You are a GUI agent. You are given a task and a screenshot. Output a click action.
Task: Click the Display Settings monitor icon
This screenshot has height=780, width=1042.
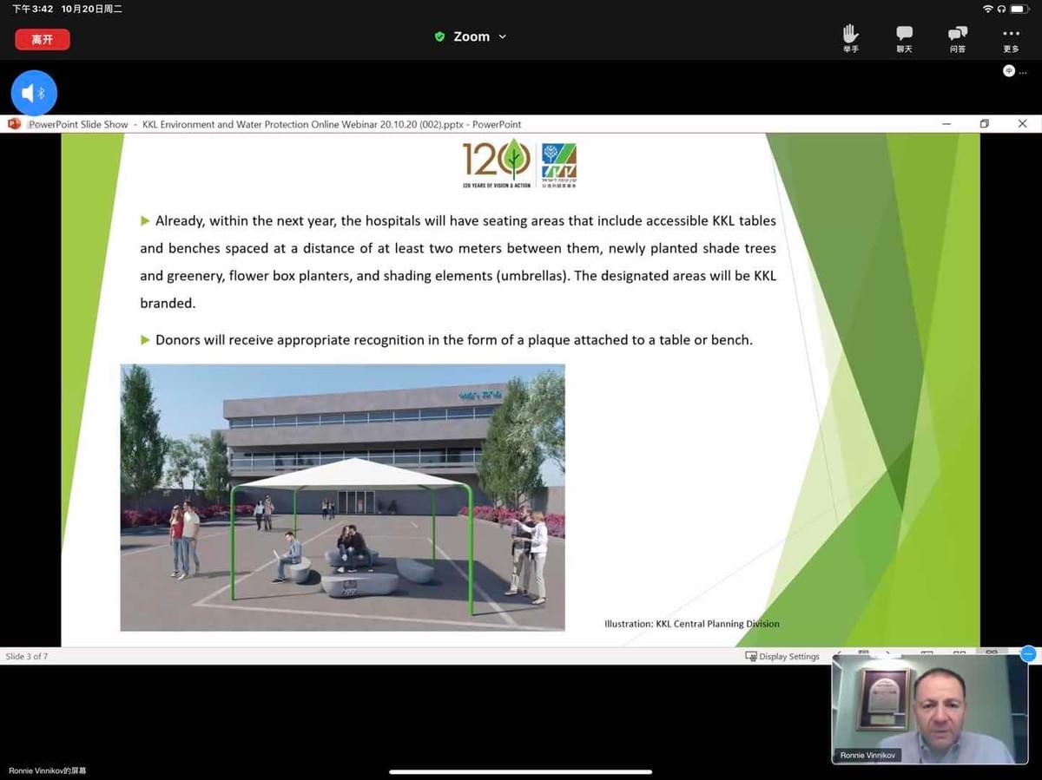point(751,657)
